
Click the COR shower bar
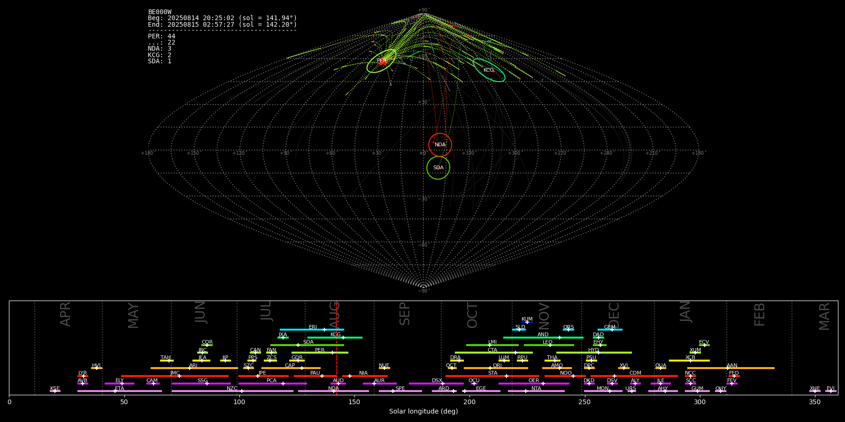click(x=207, y=345)
